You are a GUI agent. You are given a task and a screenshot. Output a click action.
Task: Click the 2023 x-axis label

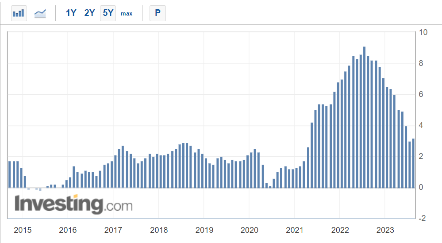(385, 230)
